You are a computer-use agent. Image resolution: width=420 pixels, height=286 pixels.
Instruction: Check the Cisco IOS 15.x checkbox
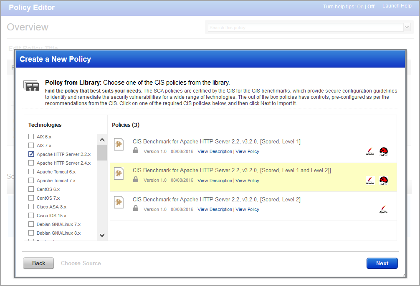31,216
